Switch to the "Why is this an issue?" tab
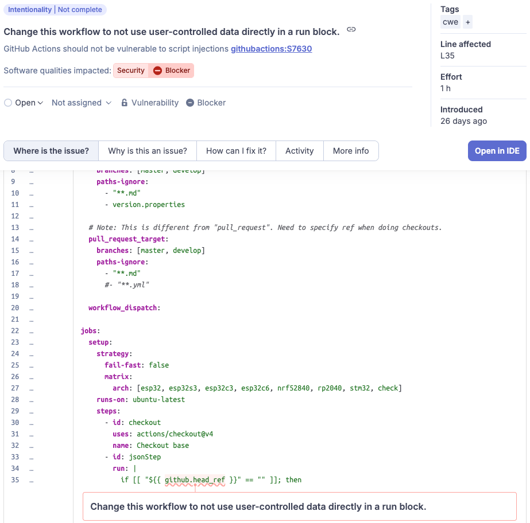530x523 pixels. (147, 151)
